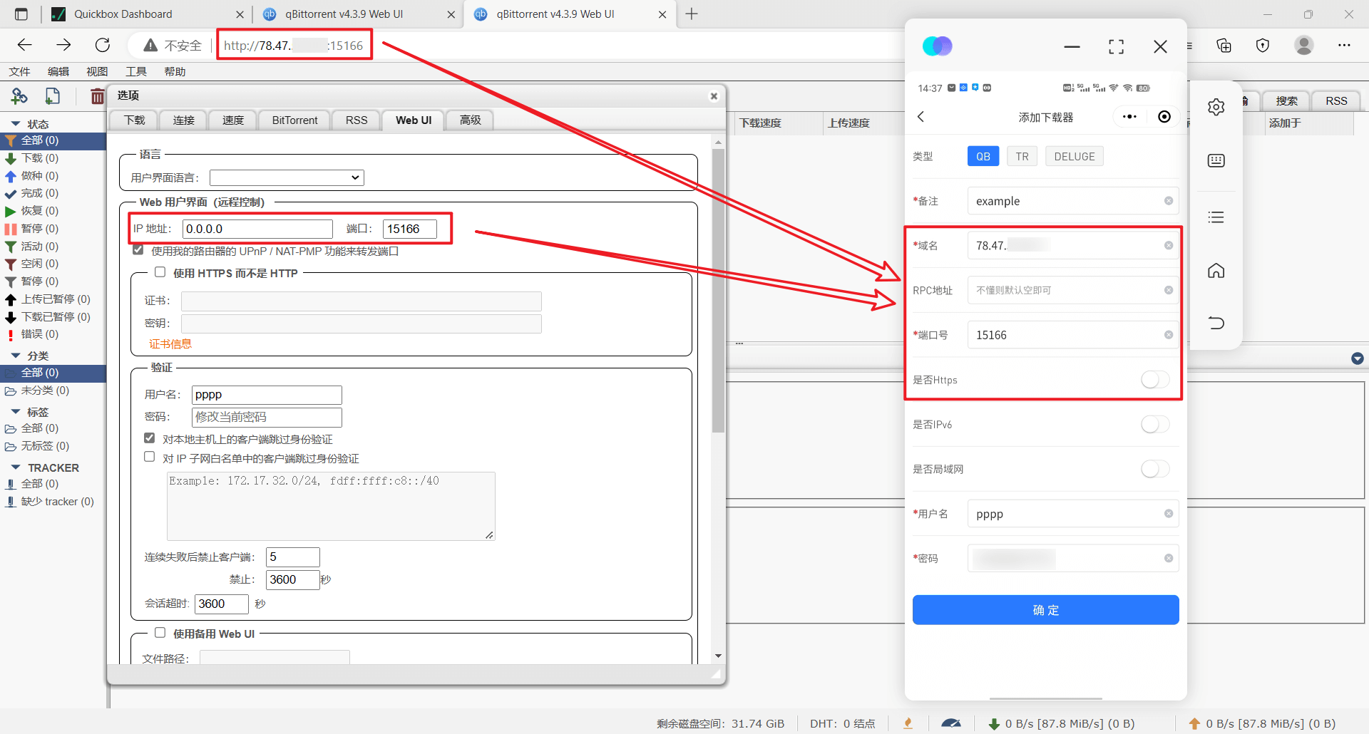Open the 证书信息 link
1369x734 pixels.
tap(170, 344)
